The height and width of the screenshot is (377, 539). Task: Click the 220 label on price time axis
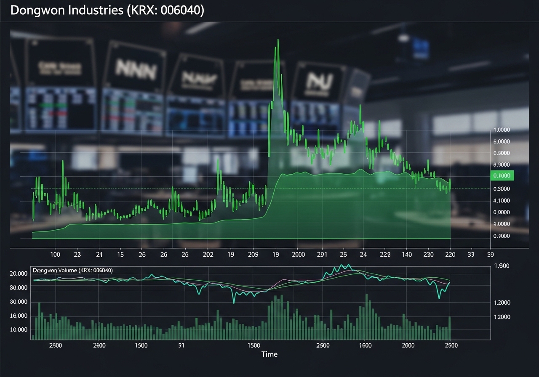click(x=451, y=255)
